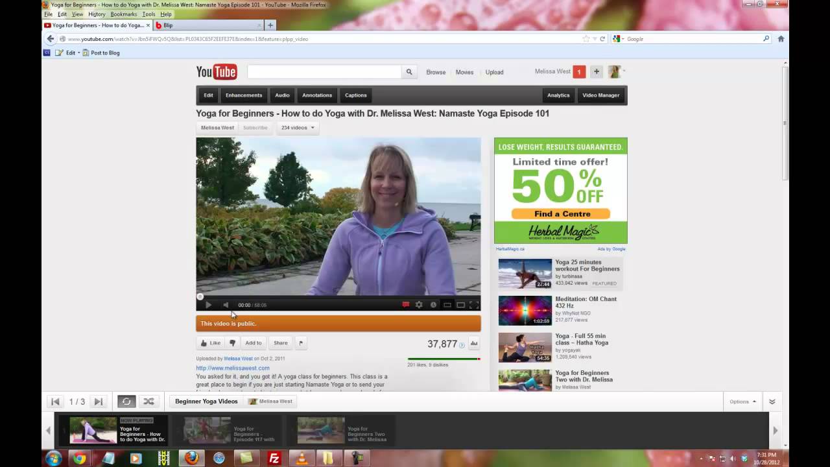Open the Firefox Bookmarks menu
Screen dimensions: 830x467
pyautogui.click(x=123, y=14)
